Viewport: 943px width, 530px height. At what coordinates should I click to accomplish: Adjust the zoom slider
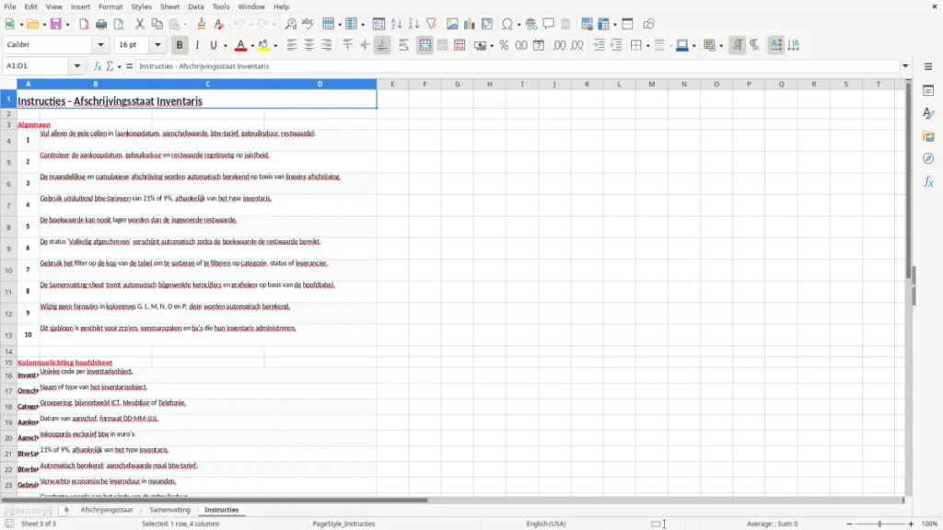click(879, 524)
